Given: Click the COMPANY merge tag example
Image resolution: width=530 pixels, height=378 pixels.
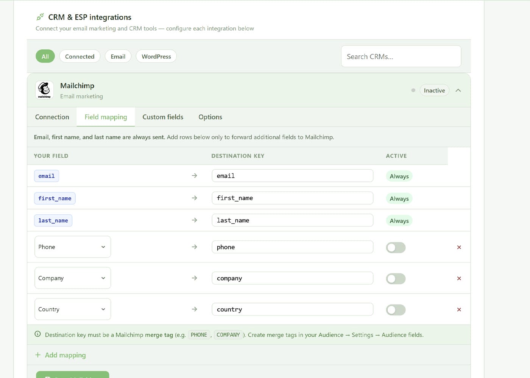Looking at the screenshot, I should (228, 335).
